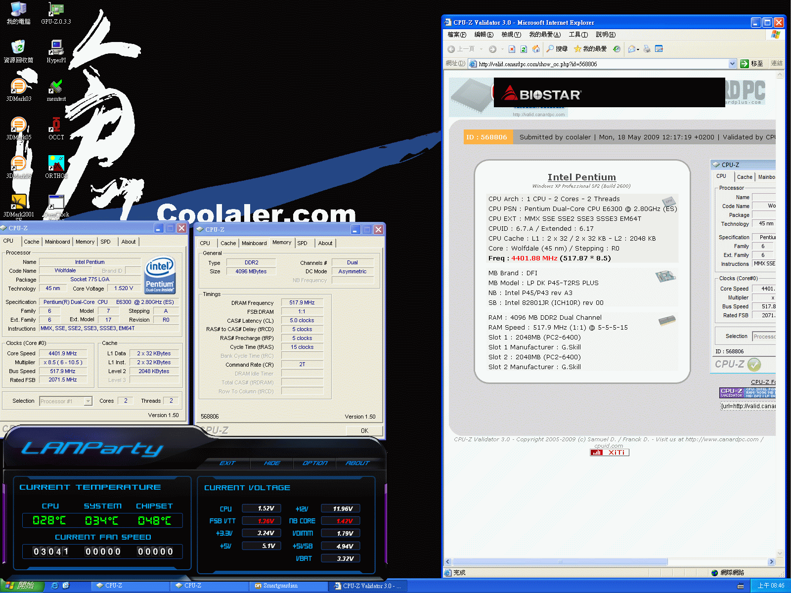Click the IE Home button
The width and height of the screenshot is (791, 593).
pos(536,49)
